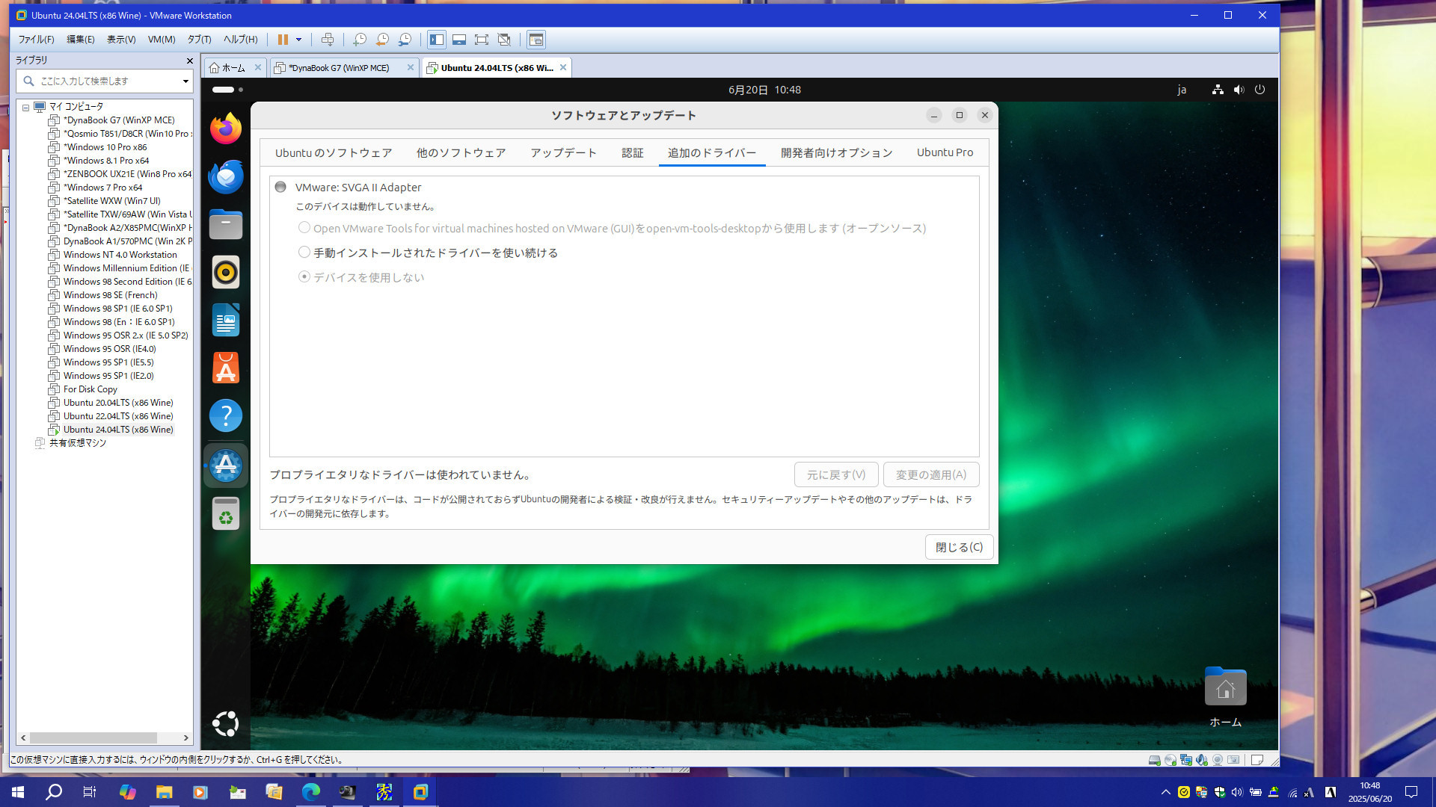This screenshot has width=1436, height=807.
Task: Switch to Ubuntu software tab
Action: pyautogui.click(x=334, y=152)
